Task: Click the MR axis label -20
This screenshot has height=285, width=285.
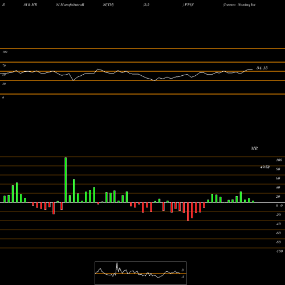Action: 278,215
